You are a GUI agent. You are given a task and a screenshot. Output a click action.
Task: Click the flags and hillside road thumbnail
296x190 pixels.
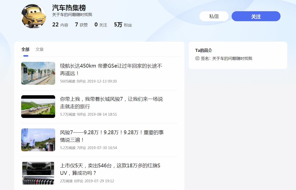coord(38,140)
